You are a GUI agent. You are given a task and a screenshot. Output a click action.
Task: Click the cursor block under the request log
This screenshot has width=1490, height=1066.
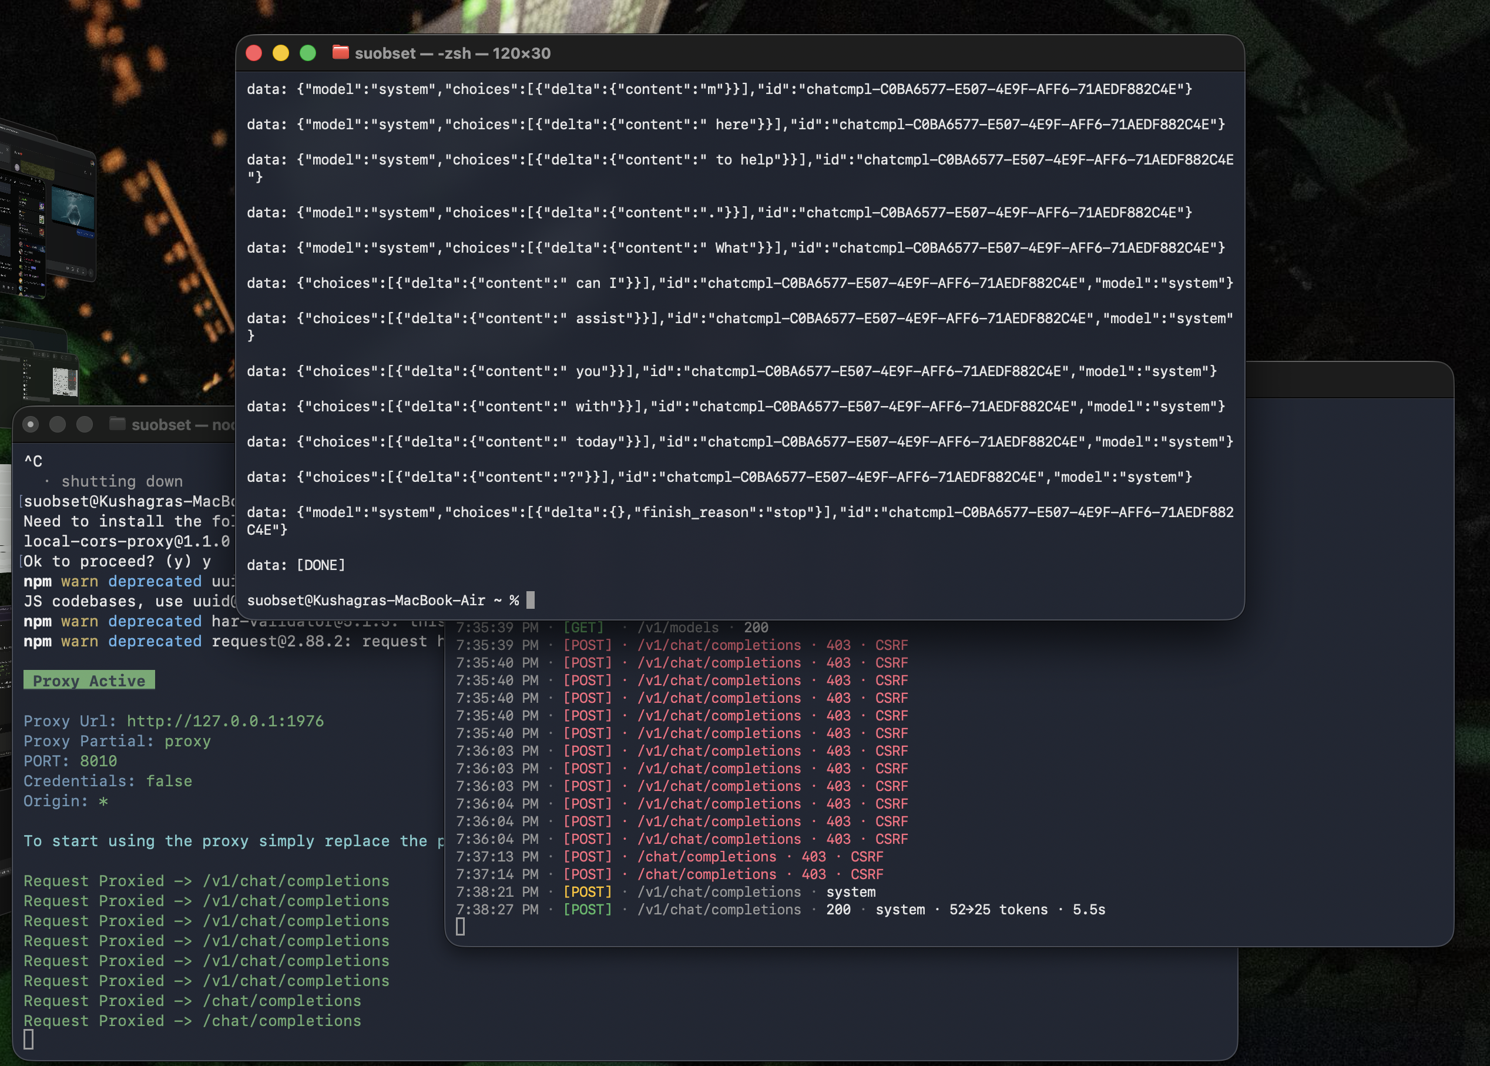[461, 927]
